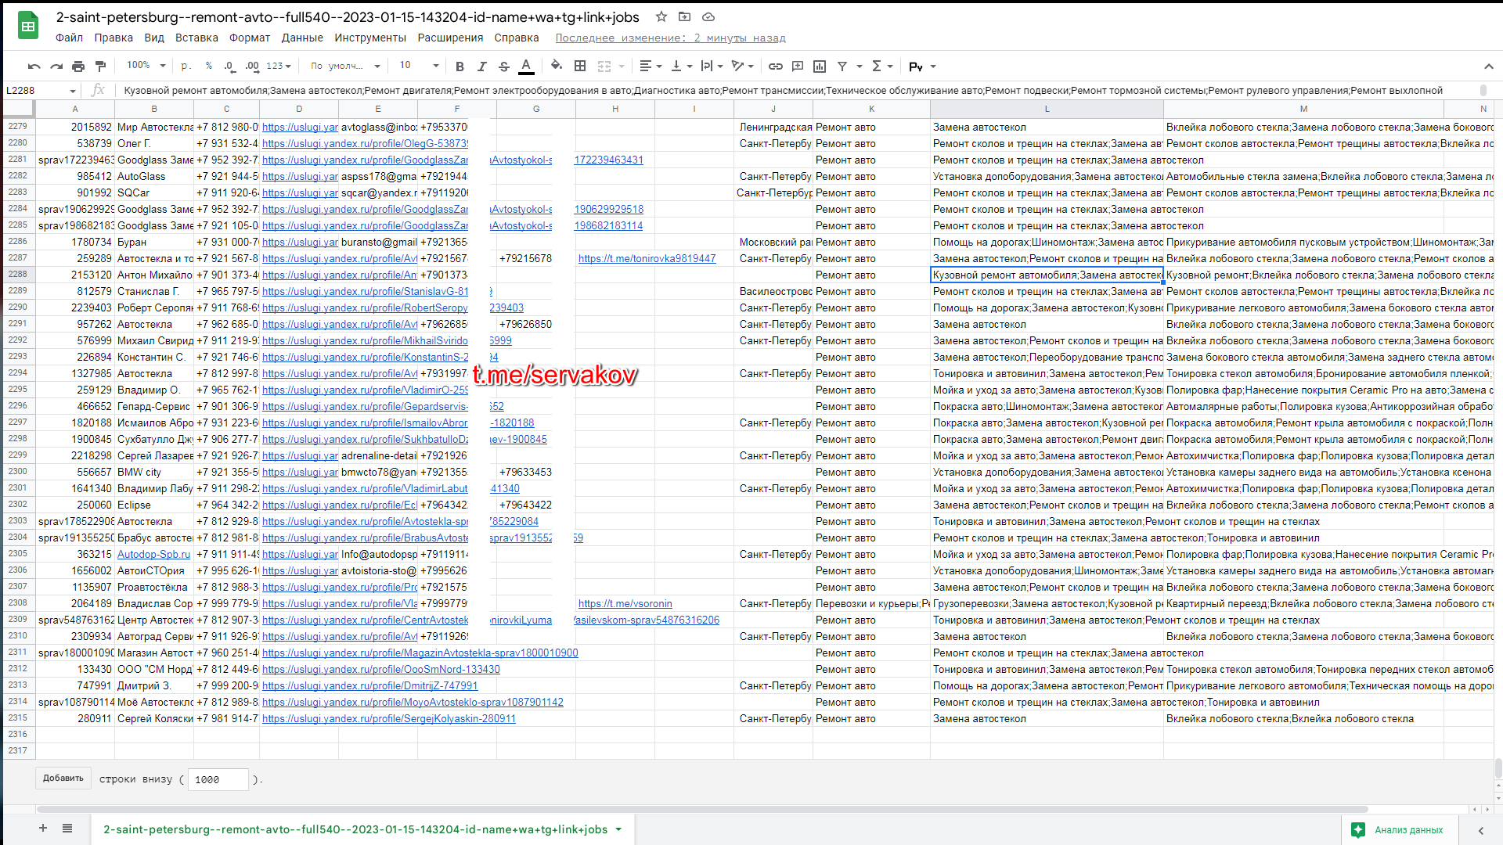Select row 2300 header
Image resolution: width=1503 pixels, height=845 pixels.
tap(18, 472)
